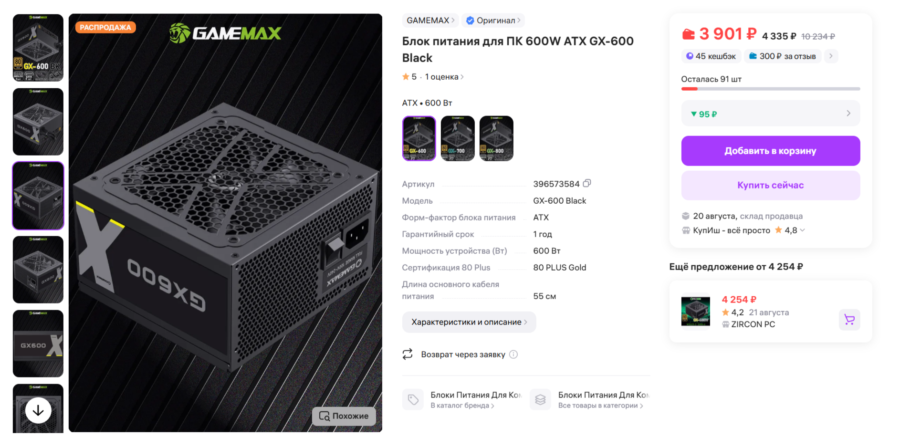Select the GX-800 variant
The width and height of the screenshot is (911, 448).
click(496, 138)
